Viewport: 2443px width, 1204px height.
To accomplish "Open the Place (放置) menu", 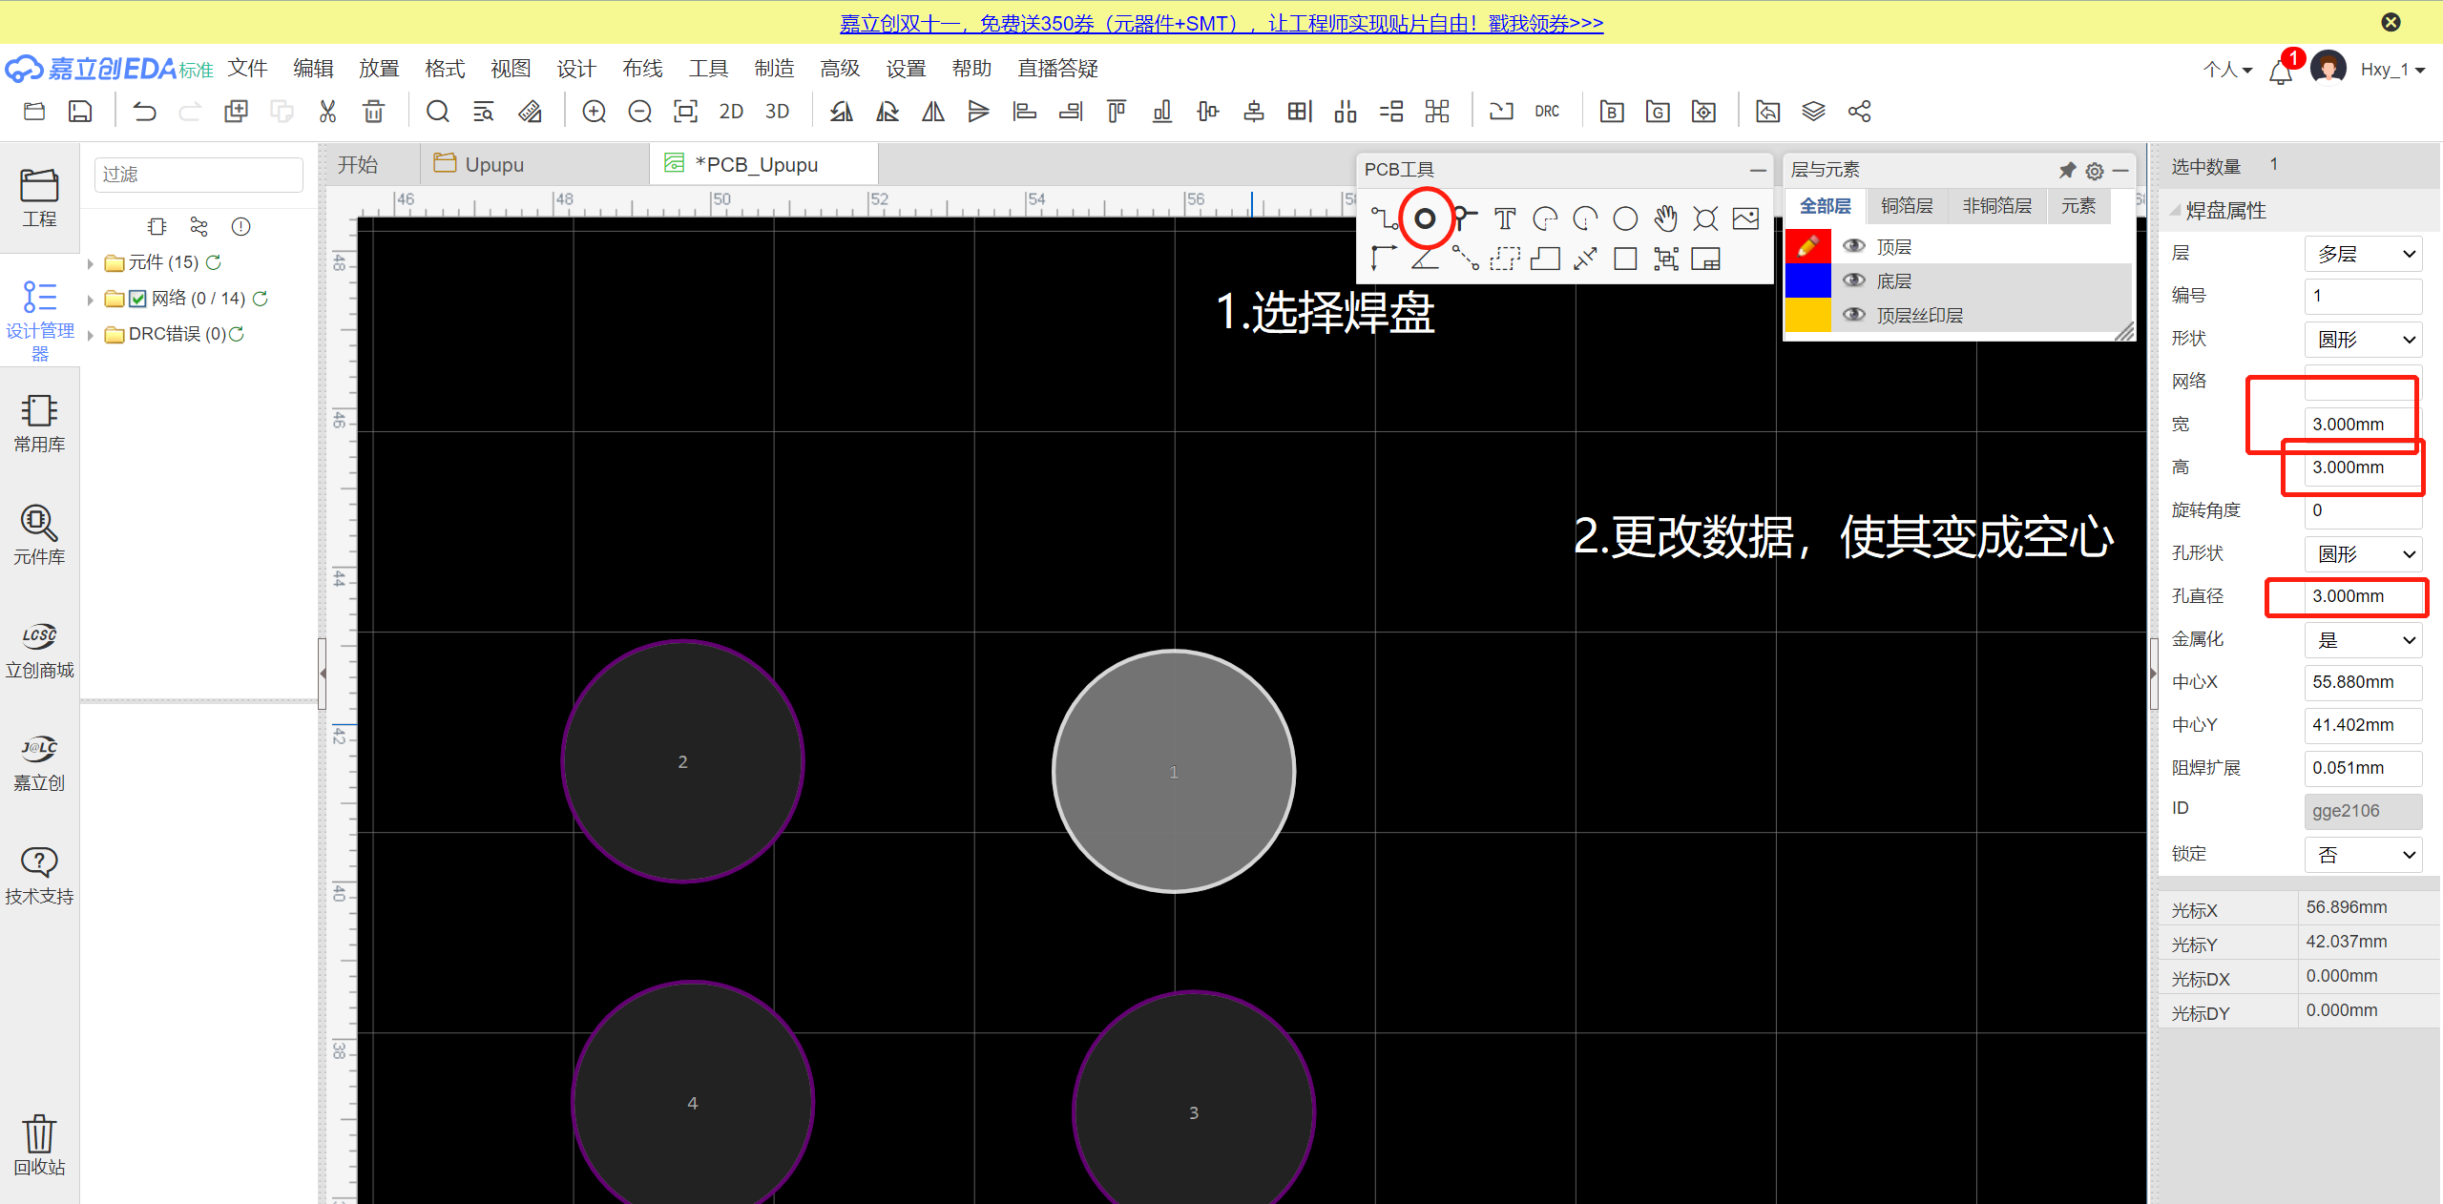I will click(x=379, y=69).
